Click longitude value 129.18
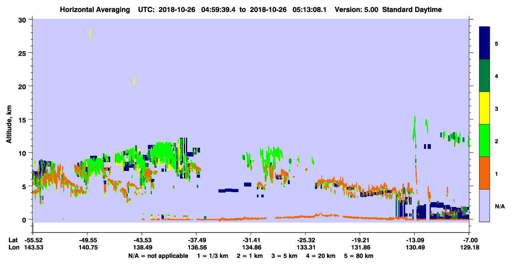 coord(469,248)
